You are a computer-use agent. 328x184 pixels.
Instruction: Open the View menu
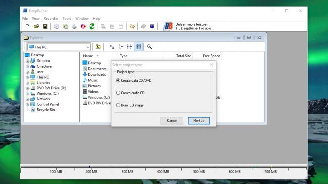tap(36, 18)
